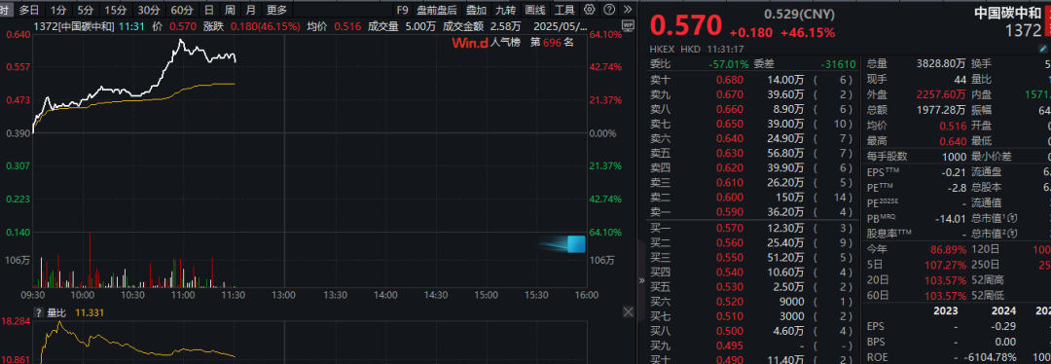Close the 量比 indicator panel
This screenshot has width=1051, height=364.
click(x=628, y=312)
